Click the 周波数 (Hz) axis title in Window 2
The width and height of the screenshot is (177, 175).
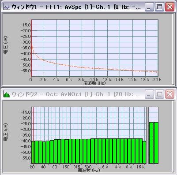pos(89,171)
